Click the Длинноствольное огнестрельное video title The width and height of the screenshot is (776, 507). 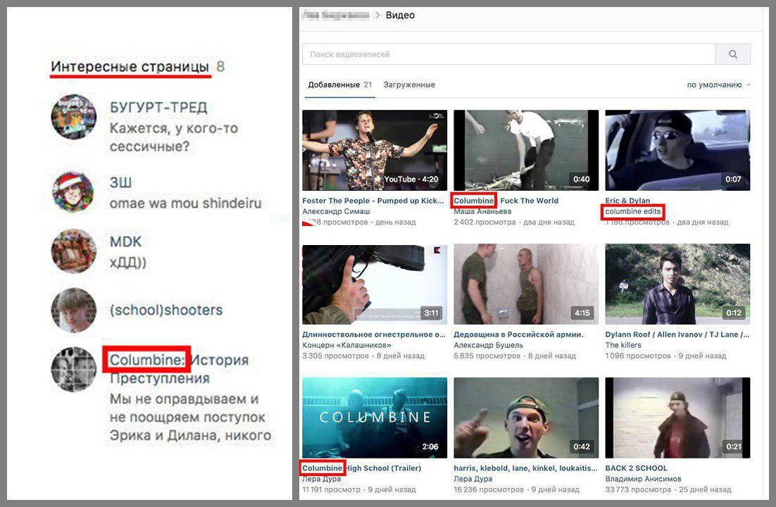pos(374,334)
